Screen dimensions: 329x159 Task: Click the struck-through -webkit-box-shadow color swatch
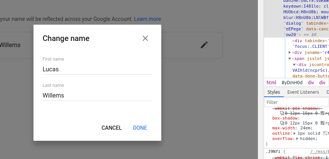coord(323,113)
